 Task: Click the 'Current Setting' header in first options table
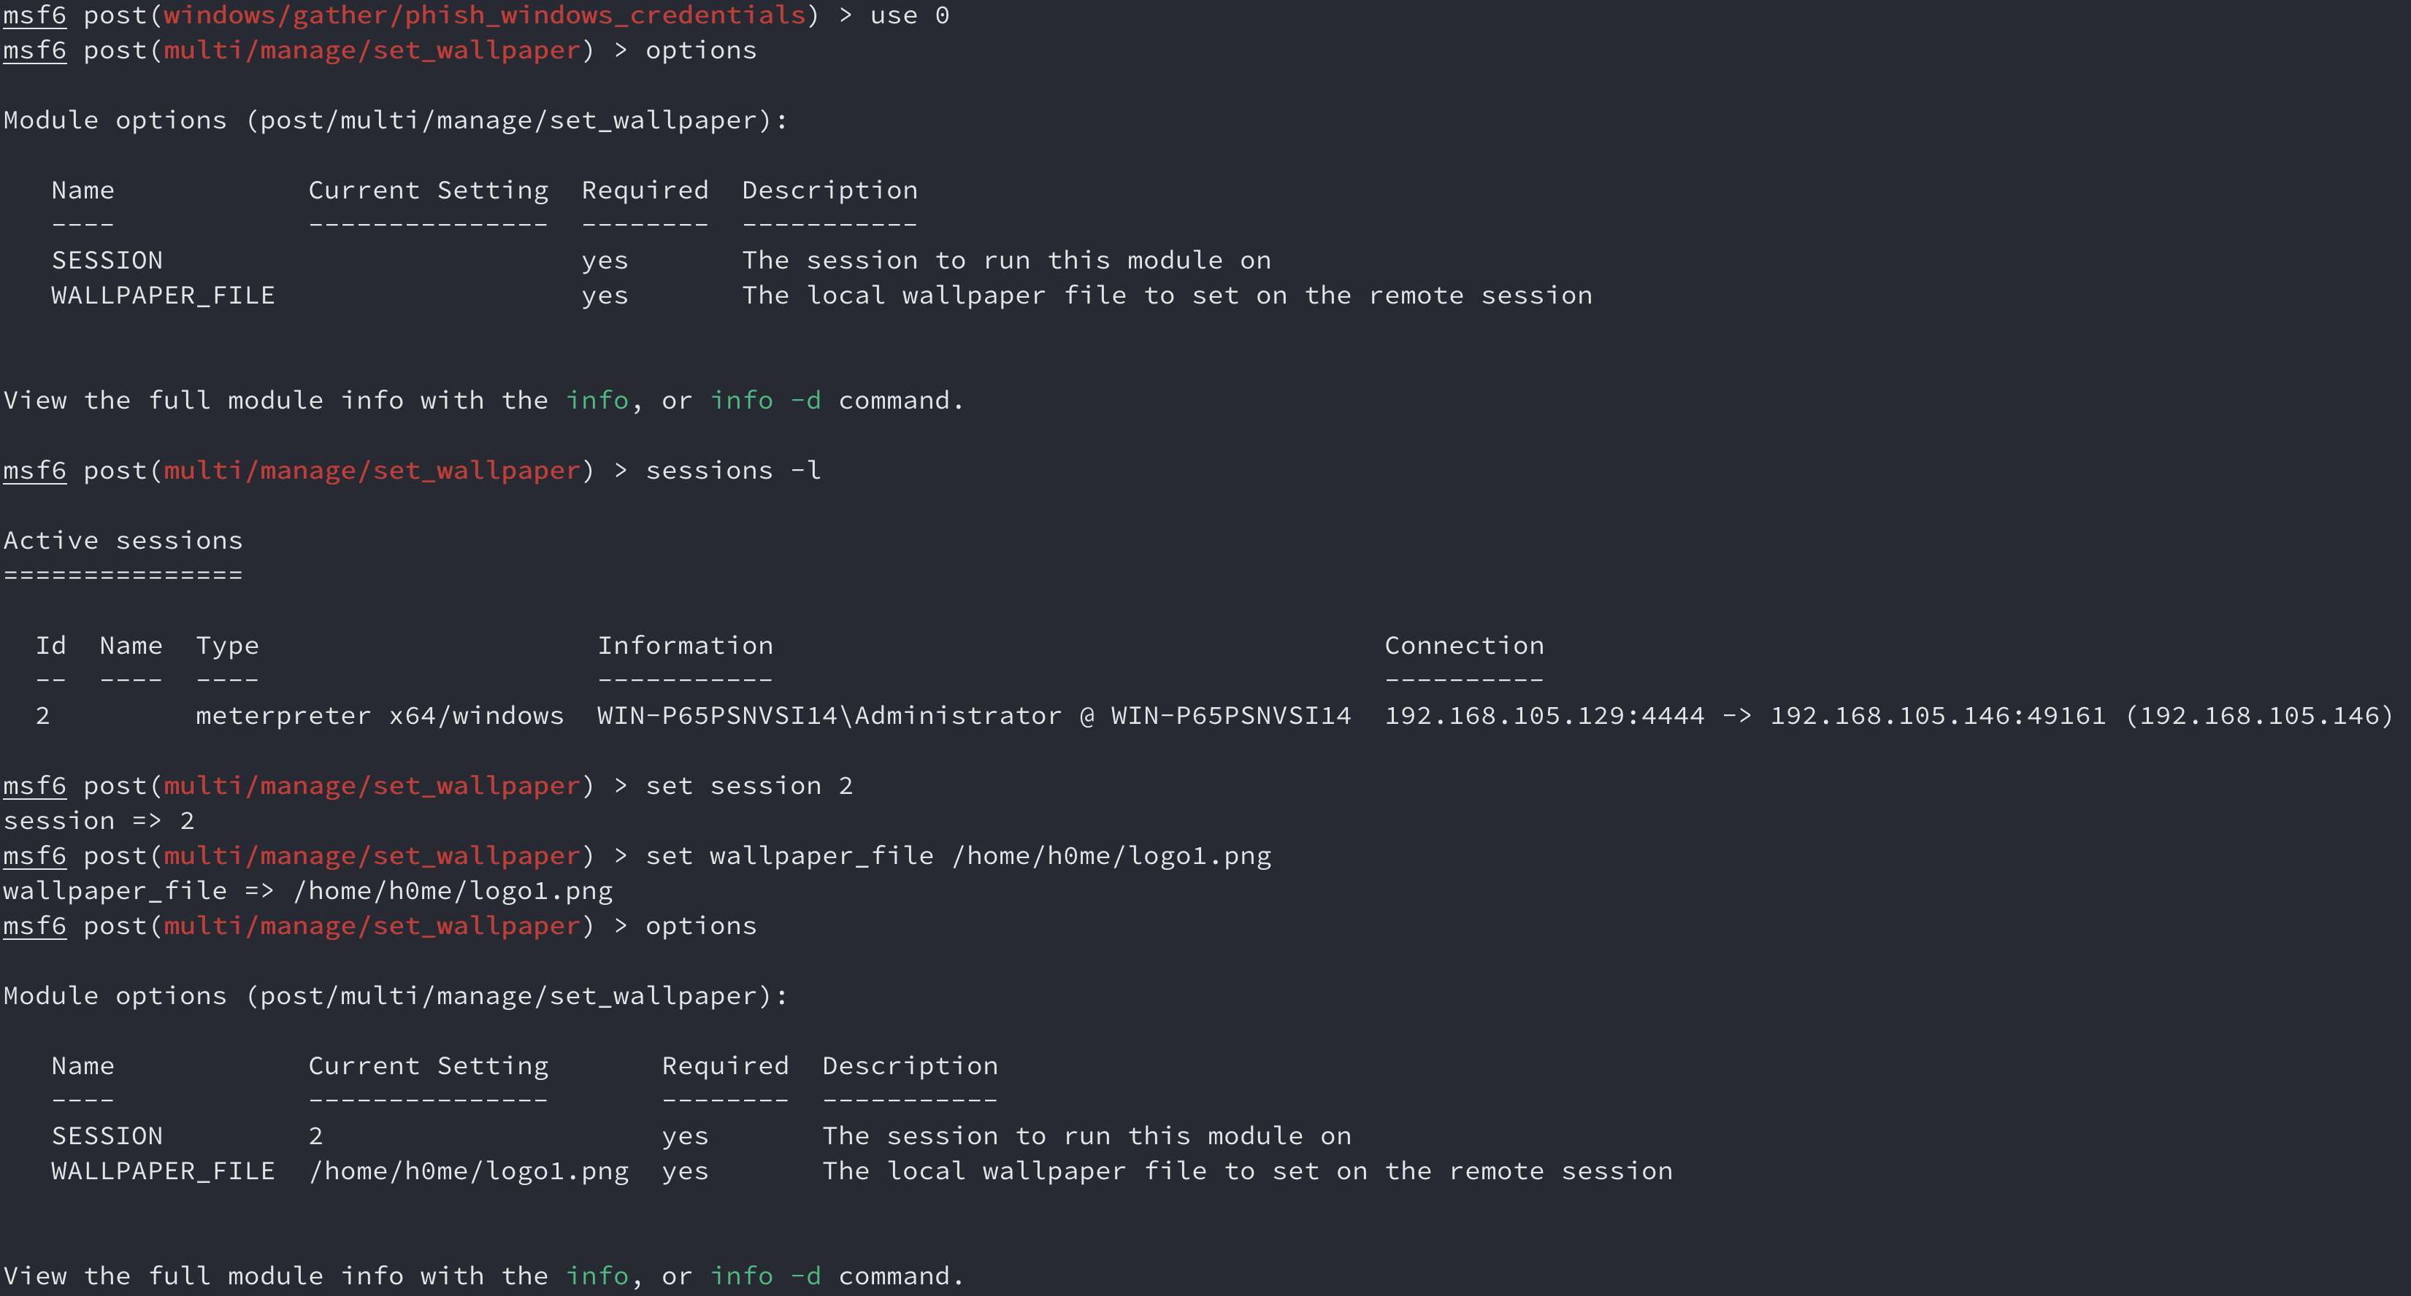click(428, 190)
